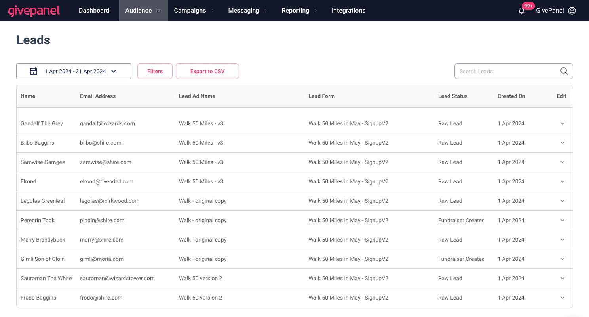
Task: Open the date range dropdown
Action: [x=74, y=71]
